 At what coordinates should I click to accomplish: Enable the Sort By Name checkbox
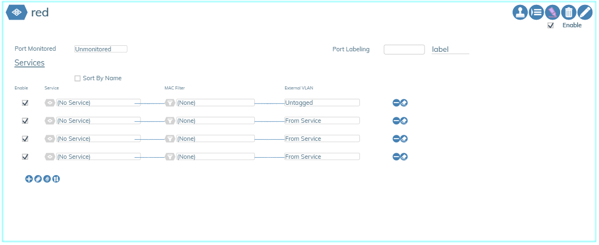point(77,79)
